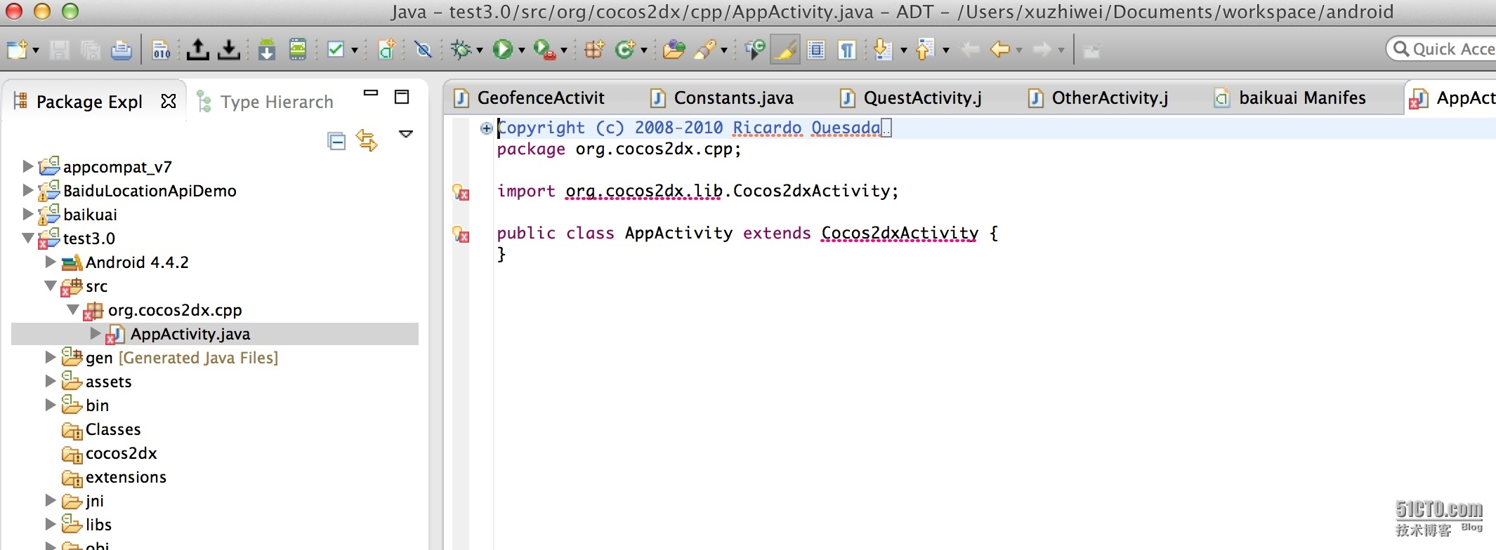
Task: Maximize the Package Explorer view
Action: pyautogui.click(x=402, y=97)
